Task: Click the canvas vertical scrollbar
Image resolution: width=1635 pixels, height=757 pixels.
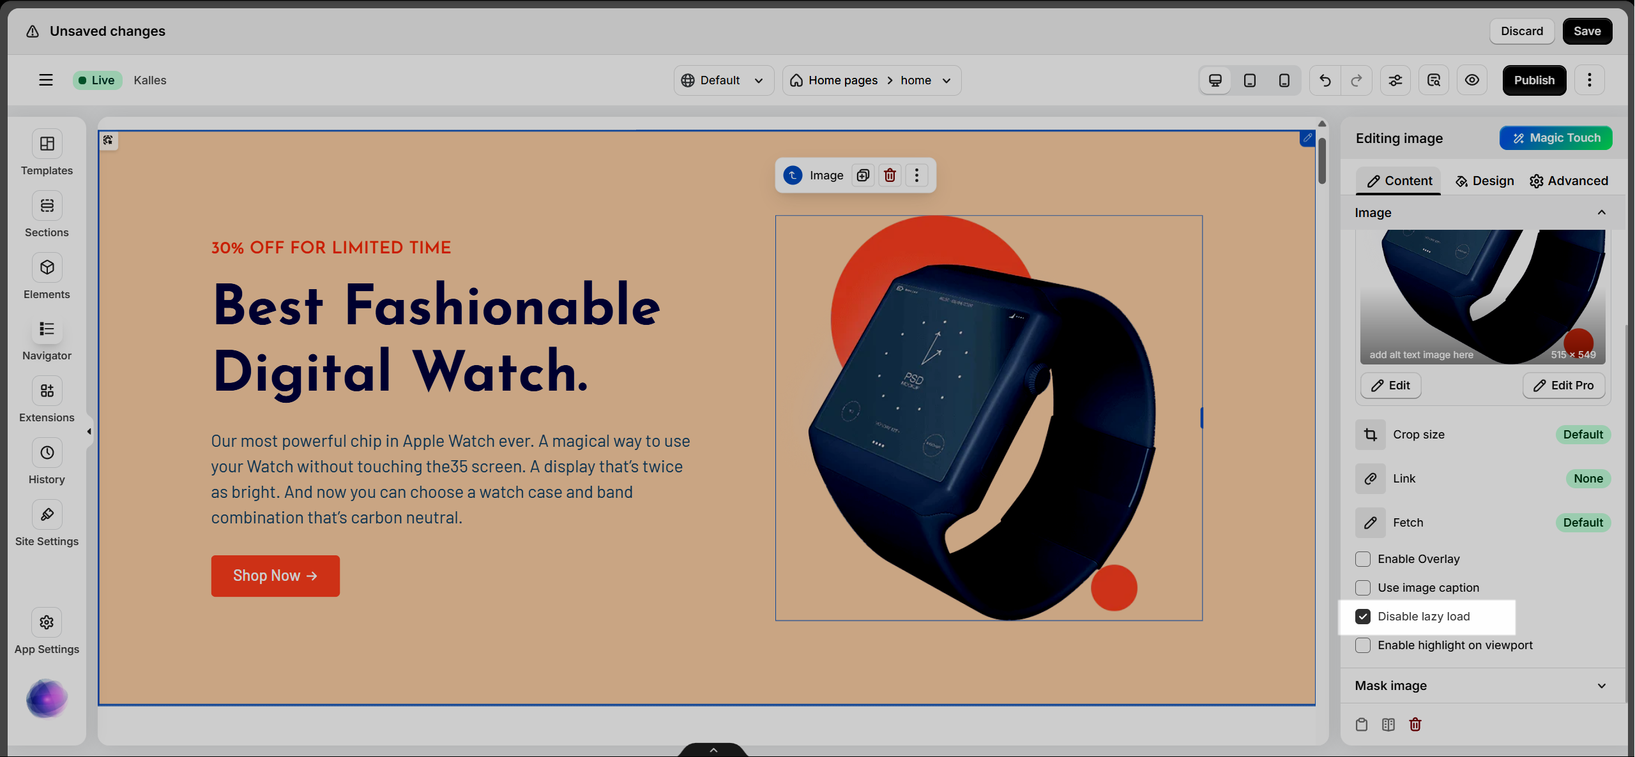Action: [1321, 160]
